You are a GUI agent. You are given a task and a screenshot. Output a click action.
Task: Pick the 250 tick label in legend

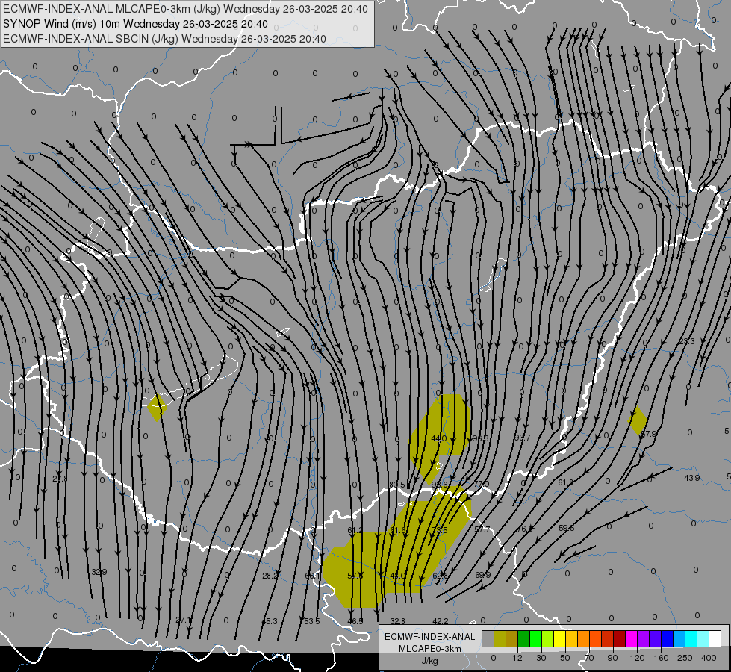coord(685,658)
